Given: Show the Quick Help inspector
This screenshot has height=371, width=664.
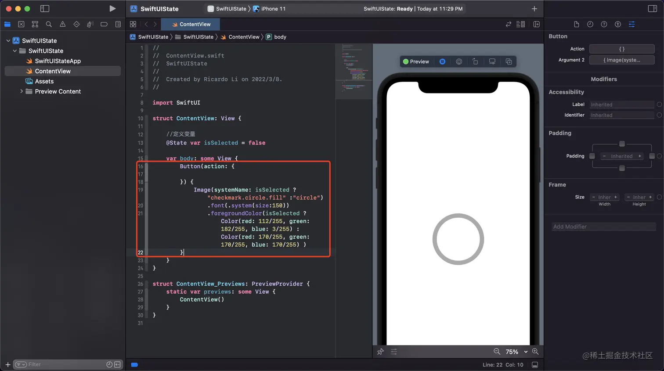Looking at the screenshot, I should [604, 24].
